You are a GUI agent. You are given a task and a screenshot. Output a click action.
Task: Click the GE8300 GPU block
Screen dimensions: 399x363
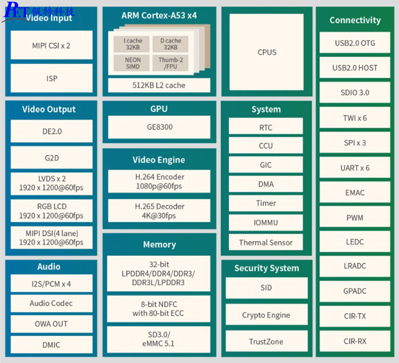tap(159, 127)
